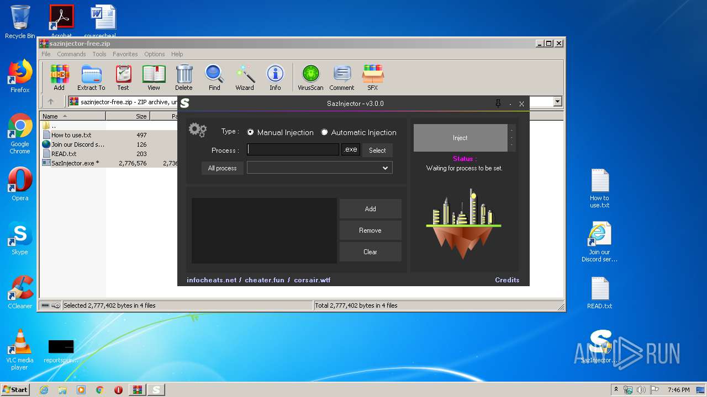707x397 pixels.
Task: Select READ.txt in archive list
Action: (64, 154)
